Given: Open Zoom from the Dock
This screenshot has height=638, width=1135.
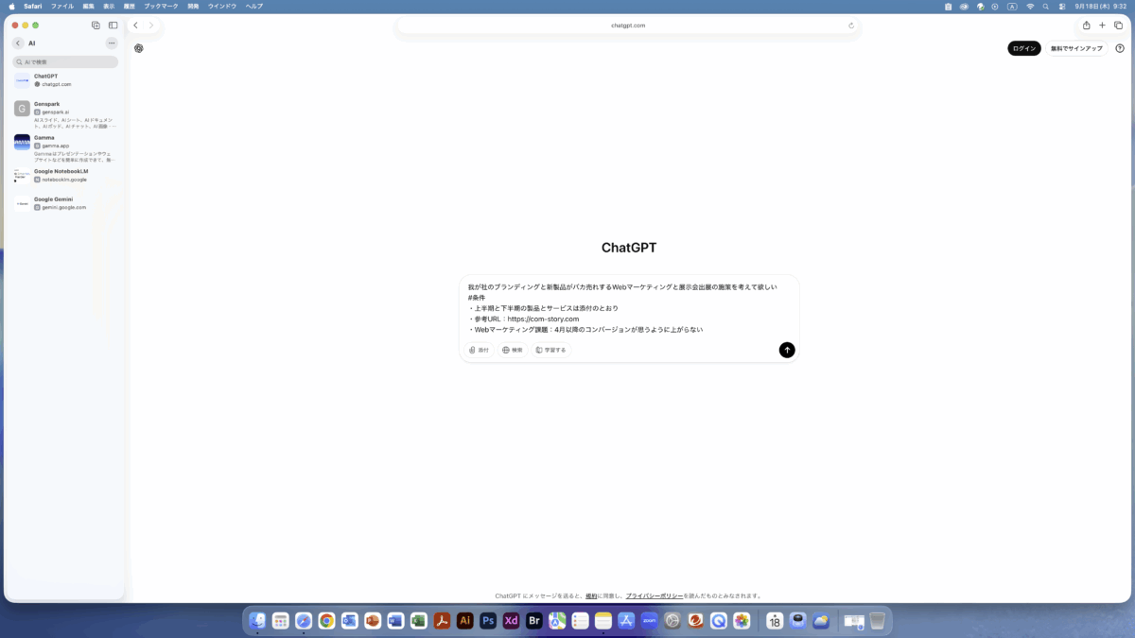Looking at the screenshot, I should pyautogui.click(x=649, y=621).
